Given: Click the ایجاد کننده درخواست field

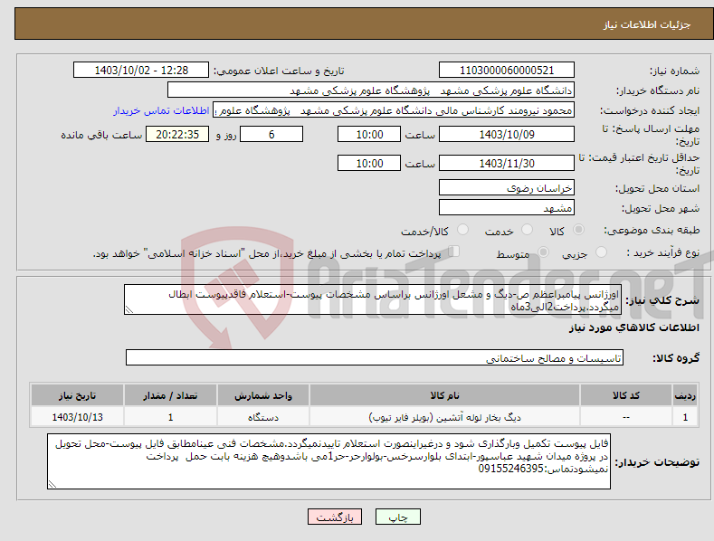Looking at the screenshot, I should coord(394,109).
